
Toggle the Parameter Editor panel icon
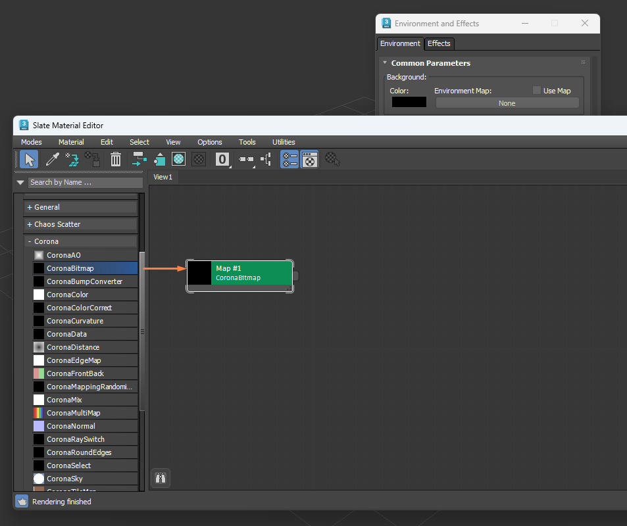(x=309, y=160)
